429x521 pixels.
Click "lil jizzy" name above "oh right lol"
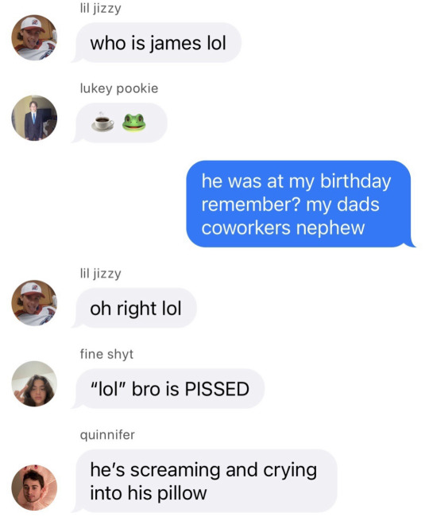(100, 273)
